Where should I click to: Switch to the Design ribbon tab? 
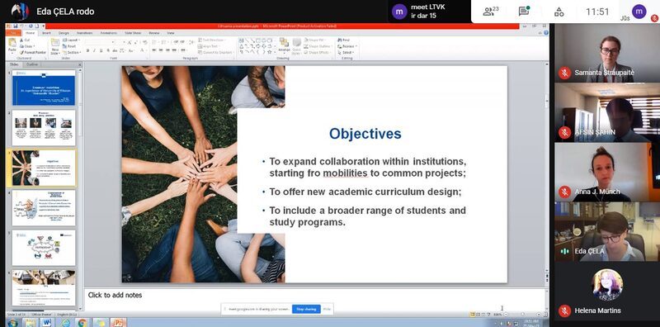64,32
